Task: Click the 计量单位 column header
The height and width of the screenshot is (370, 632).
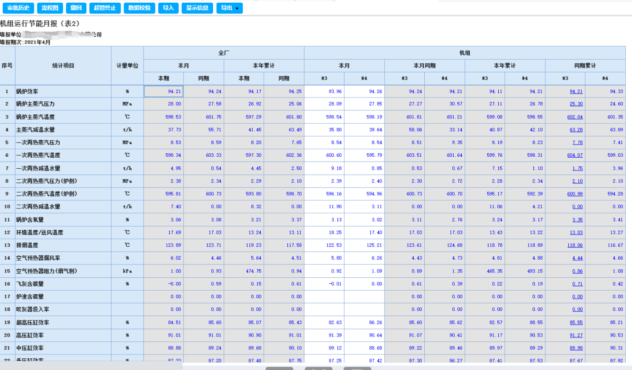Action: pyautogui.click(x=127, y=65)
